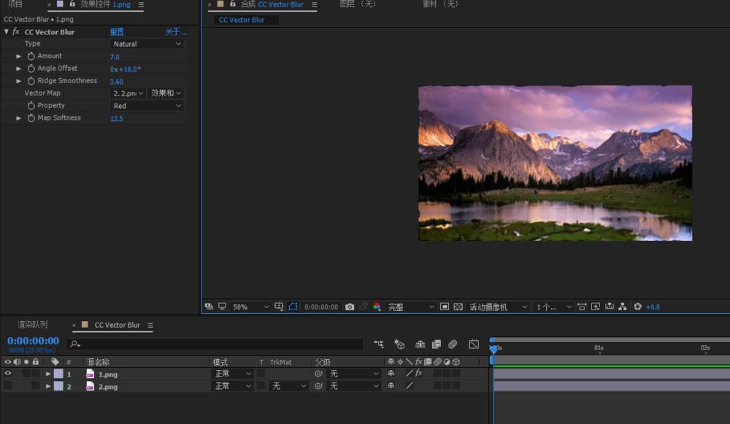This screenshot has width=730, height=424.
Task: Click the timeline layer search field
Action: point(219,344)
